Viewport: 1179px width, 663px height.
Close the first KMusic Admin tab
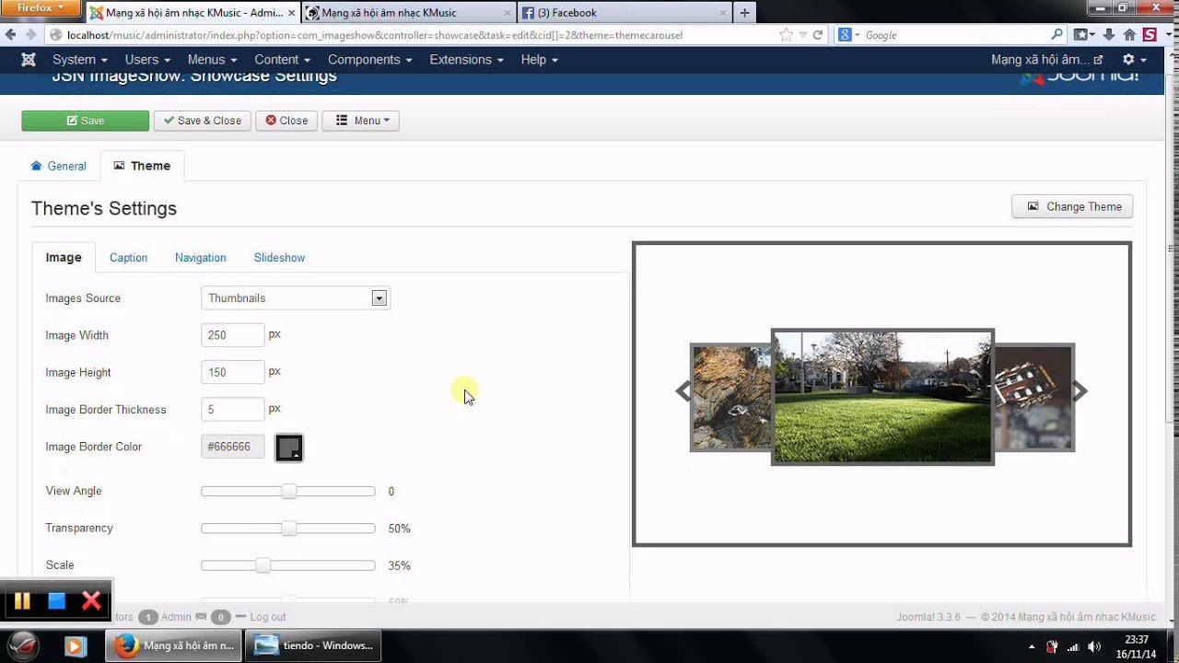point(292,13)
